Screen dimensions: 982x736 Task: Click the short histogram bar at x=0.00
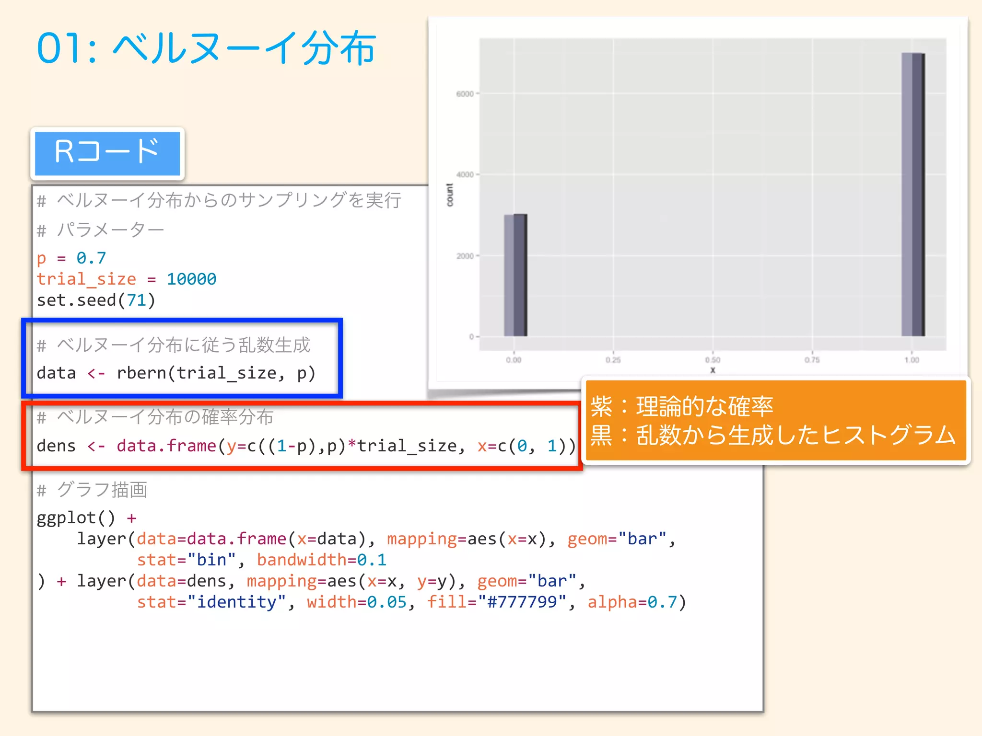point(515,275)
